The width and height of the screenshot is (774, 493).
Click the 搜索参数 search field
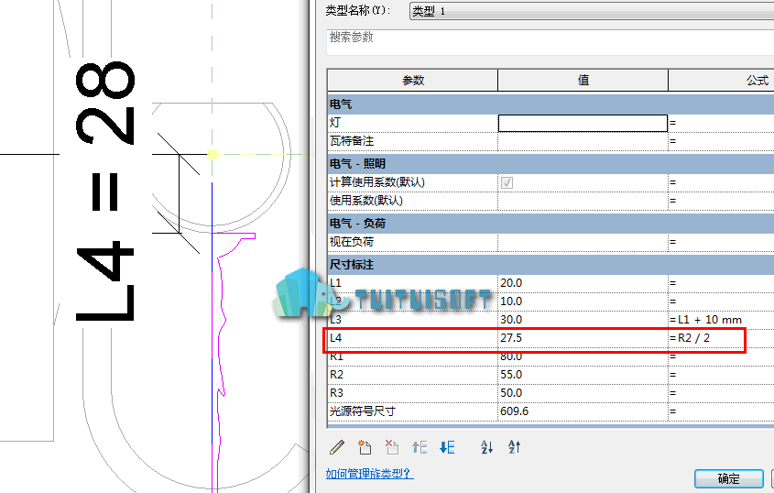pyautogui.click(x=550, y=42)
